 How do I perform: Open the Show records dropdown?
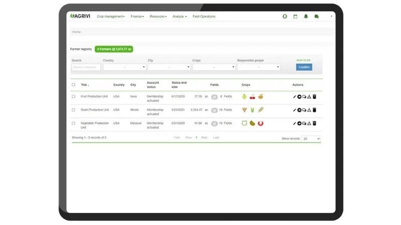(x=311, y=138)
